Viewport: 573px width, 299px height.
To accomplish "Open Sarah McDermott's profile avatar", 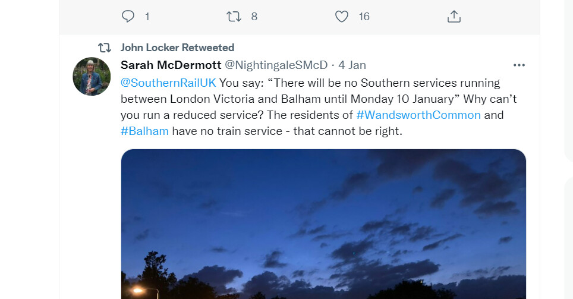I will pos(92,77).
